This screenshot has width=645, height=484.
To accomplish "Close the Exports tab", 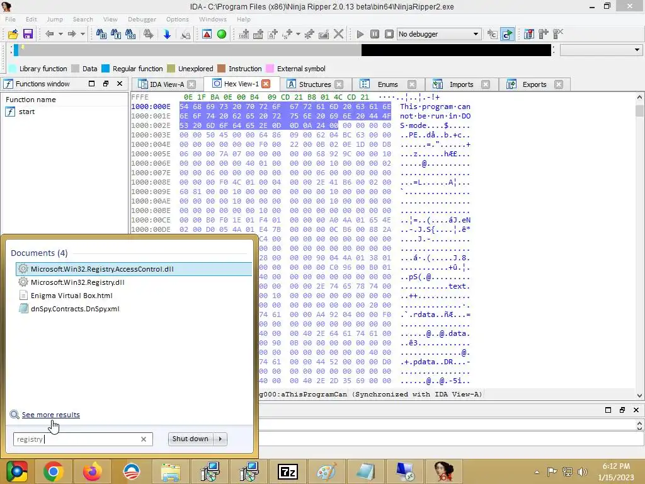I will [x=558, y=84].
